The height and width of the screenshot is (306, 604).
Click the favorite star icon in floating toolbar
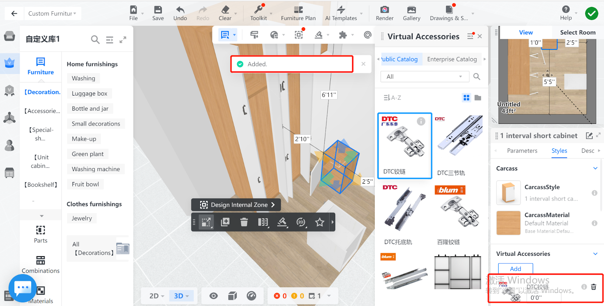coord(319,222)
